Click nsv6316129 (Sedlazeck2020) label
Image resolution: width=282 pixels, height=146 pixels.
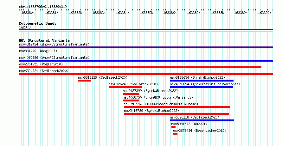(103, 77)
